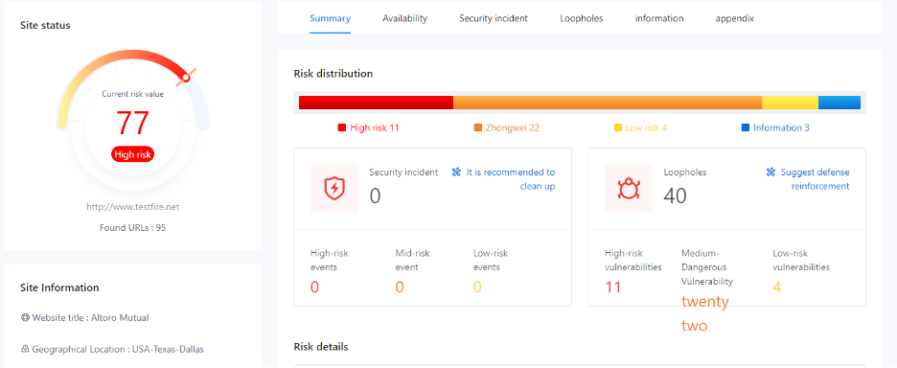This screenshot has width=897, height=368.
Task: Click the tools icon beside Suggest defense reinforcement
Action: pos(770,172)
